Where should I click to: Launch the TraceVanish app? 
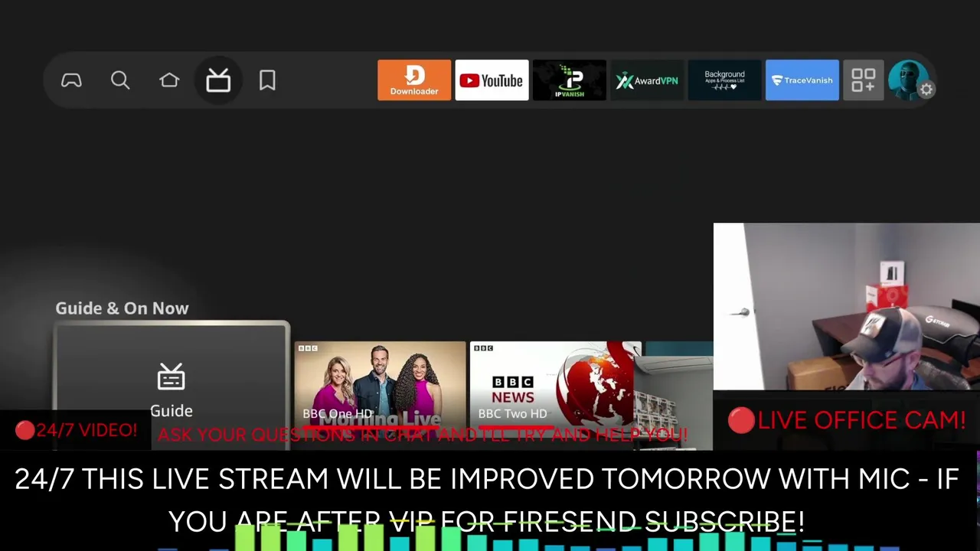click(x=802, y=80)
